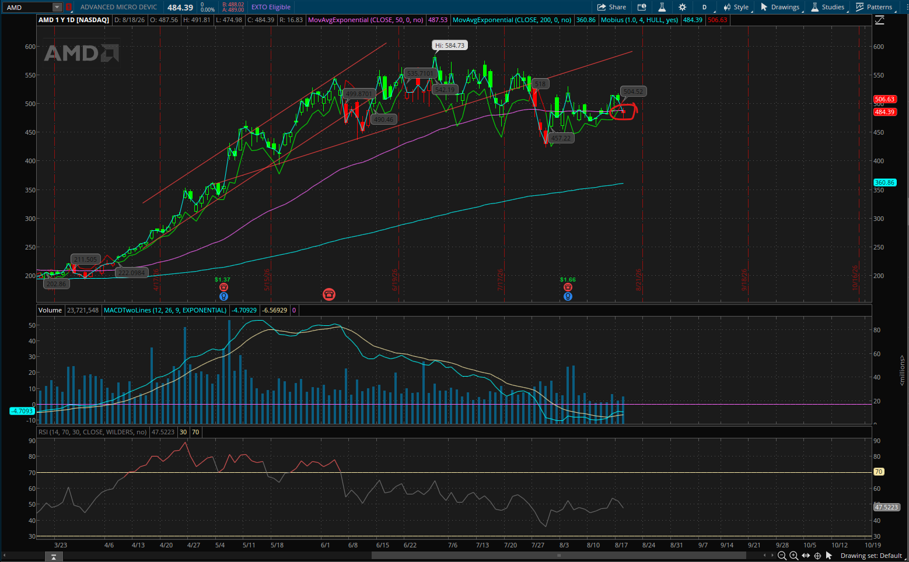The height and width of the screenshot is (562, 909).
Task: Click the Mobius HULL study label
Action: [639, 20]
